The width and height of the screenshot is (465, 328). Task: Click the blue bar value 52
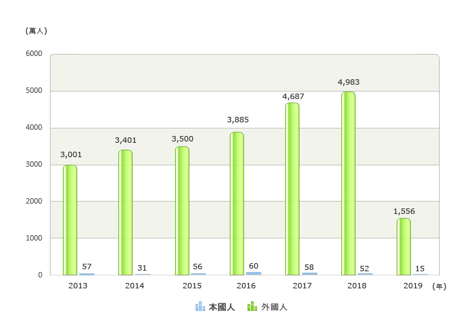(364, 269)
